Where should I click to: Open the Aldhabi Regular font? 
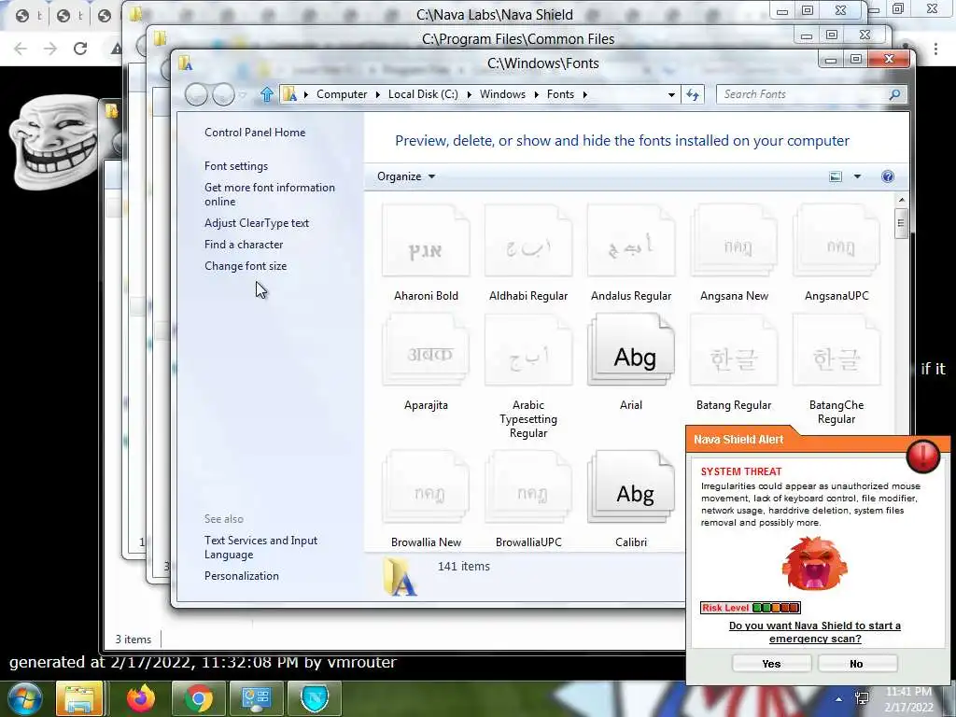click(528, 253)
